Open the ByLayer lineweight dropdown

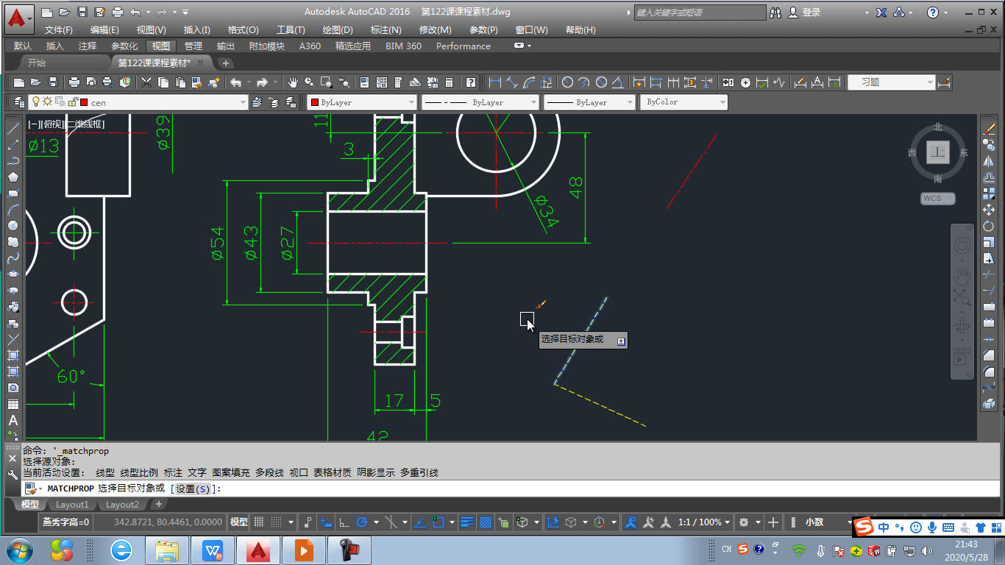click(x=589, y=102)
